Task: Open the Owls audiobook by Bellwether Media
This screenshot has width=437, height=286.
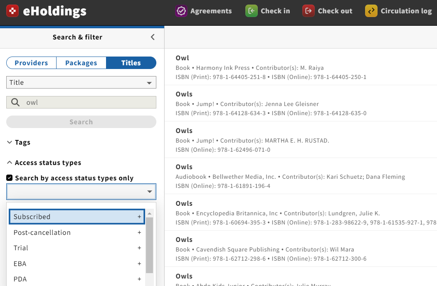Action: point(184,167)
